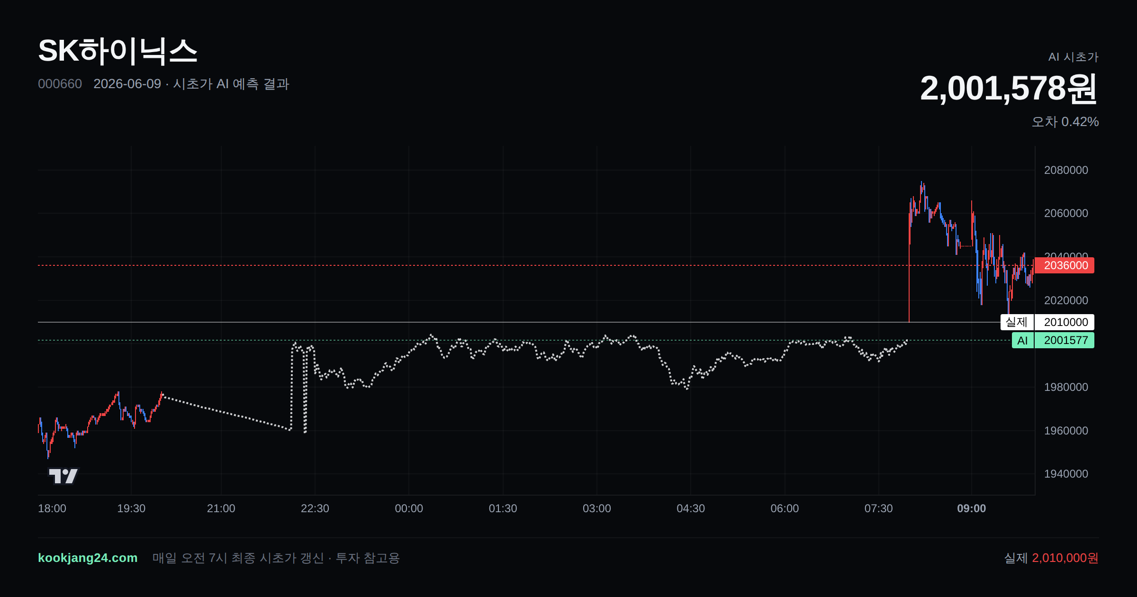This screenshot has height=597, width=1137.
Task: Click the SK하이닉스 stock title
Action: tap(117, 51)
